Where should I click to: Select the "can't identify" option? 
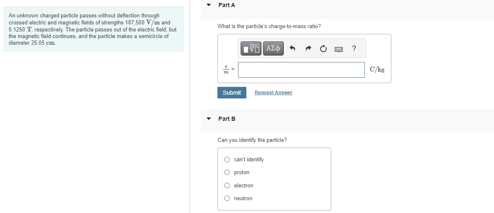pyautogui.click(x=227, y=159)
